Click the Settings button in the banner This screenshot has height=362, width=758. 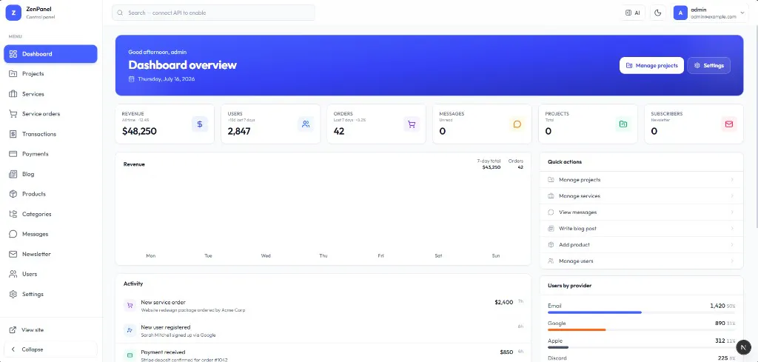pos(708,65)
